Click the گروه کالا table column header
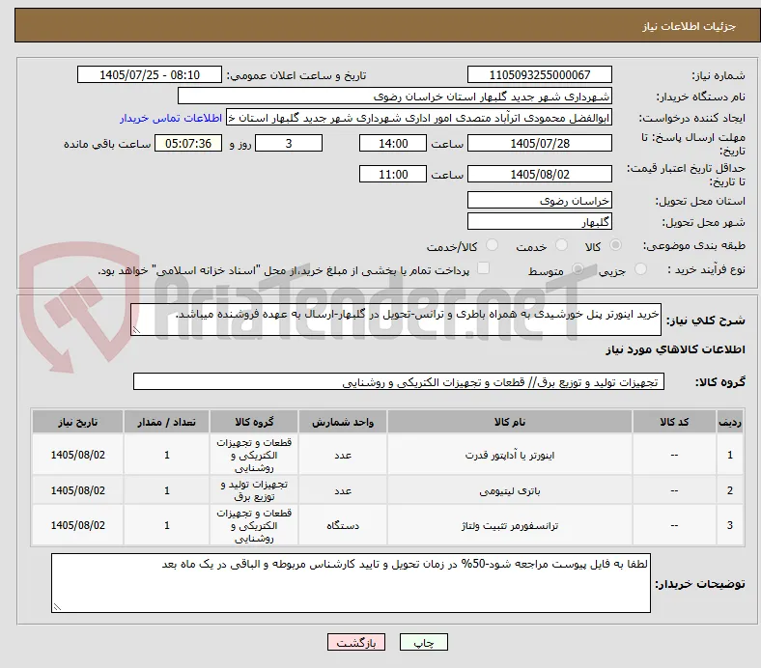This screenshot has height=668, width=761. point(254,422)
